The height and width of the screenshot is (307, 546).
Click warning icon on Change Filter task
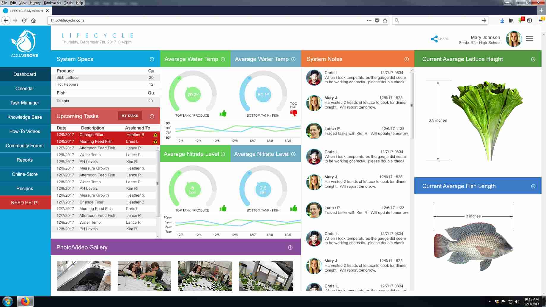click(155, 135)
